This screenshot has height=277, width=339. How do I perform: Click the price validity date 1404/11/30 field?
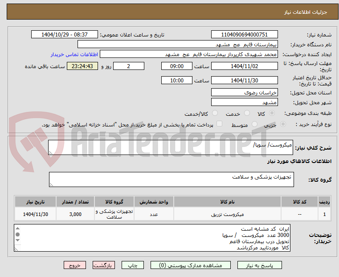coord(244,80)
